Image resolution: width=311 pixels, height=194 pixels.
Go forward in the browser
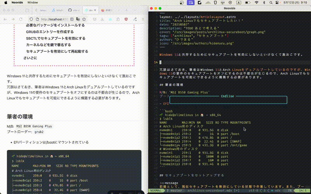pyautogui.click(x=13, y=19)
